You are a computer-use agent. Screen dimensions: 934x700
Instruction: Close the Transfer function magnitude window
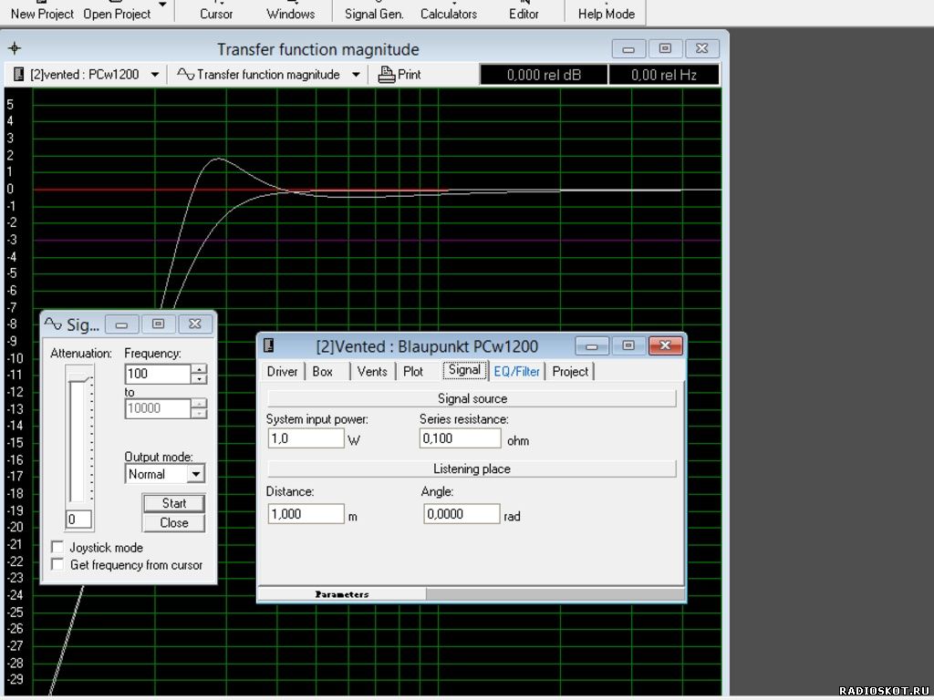click(x=702, y=48)
